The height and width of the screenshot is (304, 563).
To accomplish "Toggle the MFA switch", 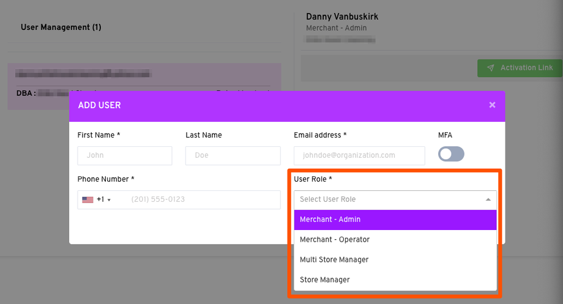I will [x=451, y=154].
